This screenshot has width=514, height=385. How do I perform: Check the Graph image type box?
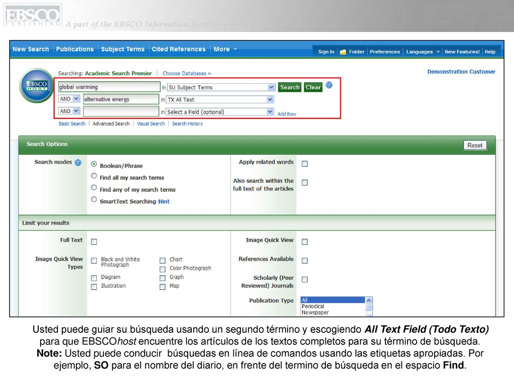tap(162, 278)
